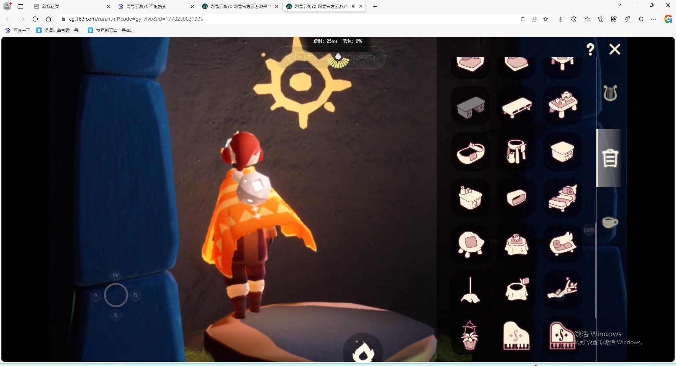676x366 pixels.
Task: Close the 新标签页 tab
Action: tap(108, 6)
